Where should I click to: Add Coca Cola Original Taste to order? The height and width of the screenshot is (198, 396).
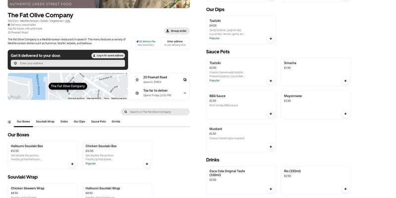[271, 189]
